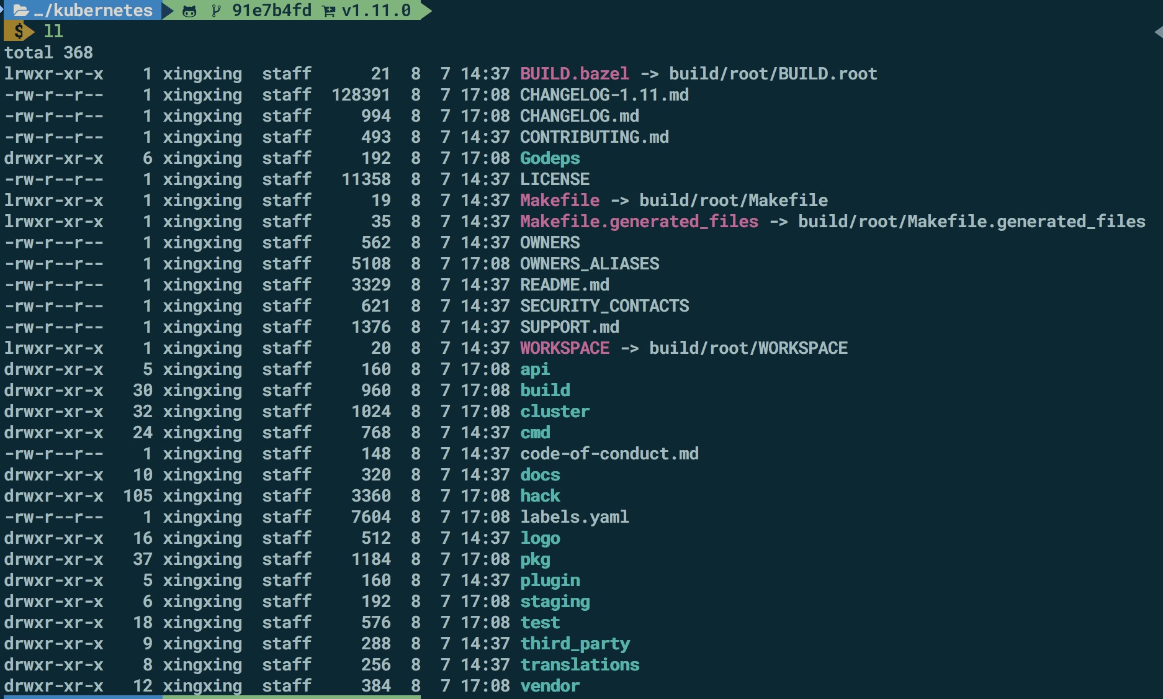Click the OWNERS_ALIASES file name
Screen dimensions: 1163x699
(590, 264)
